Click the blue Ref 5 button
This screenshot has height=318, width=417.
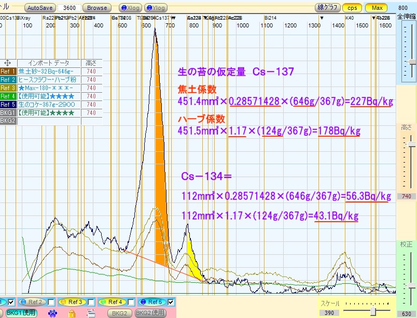tap(152, 302)
